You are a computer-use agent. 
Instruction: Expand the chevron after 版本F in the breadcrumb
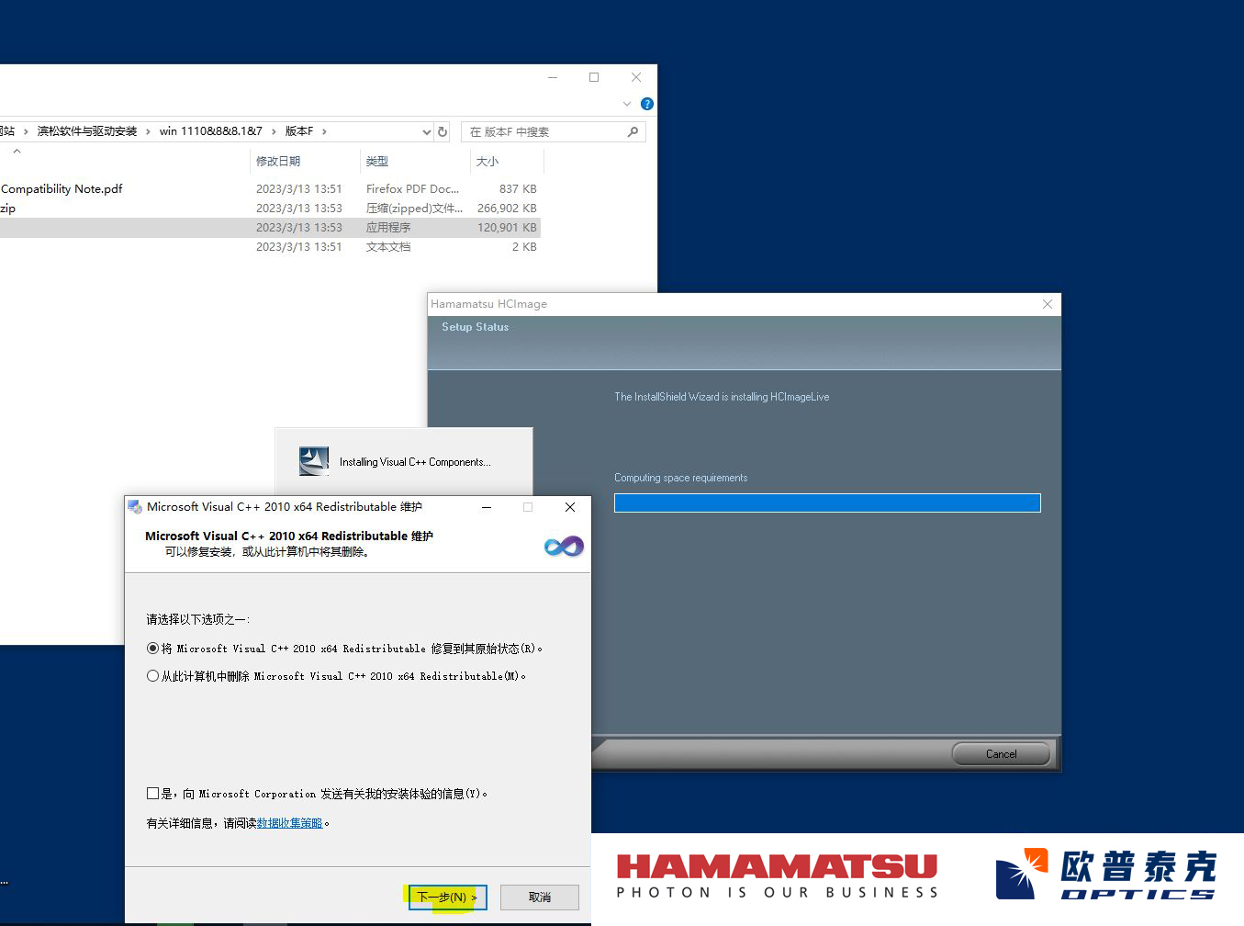[324, 131]
